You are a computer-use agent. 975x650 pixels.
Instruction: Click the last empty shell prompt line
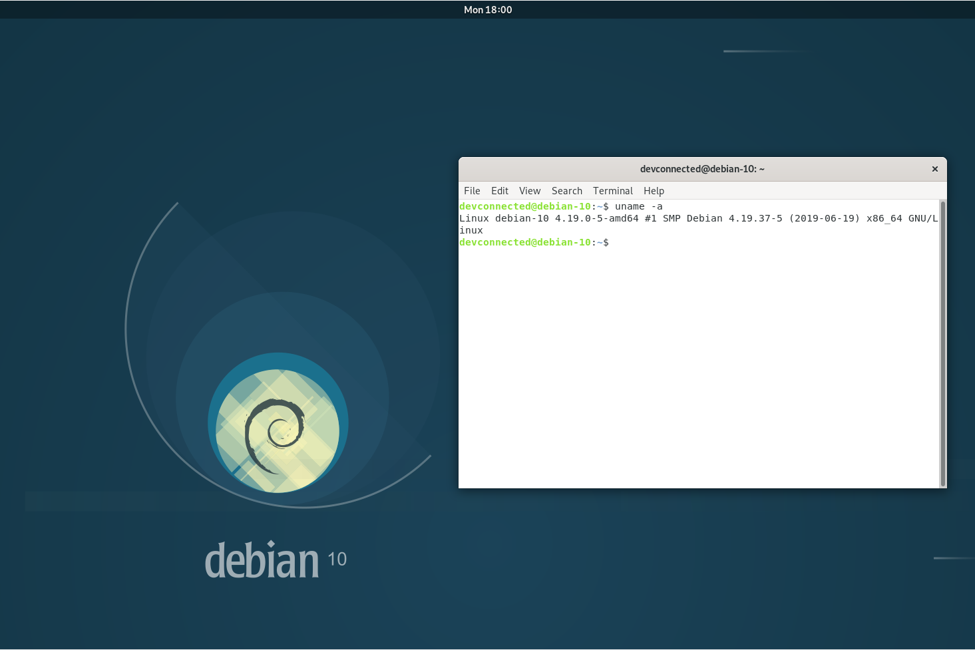click(x=534, y=242)
